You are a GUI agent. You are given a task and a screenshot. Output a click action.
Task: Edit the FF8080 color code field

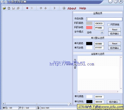(x=99, y=28)
